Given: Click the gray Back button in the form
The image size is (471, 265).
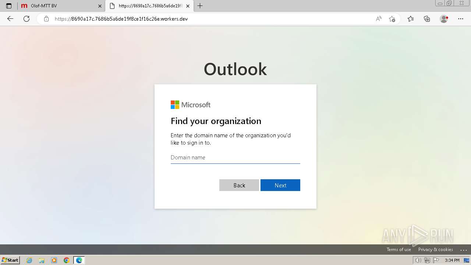Looking at the screenshot, I should pyautogui.click(x=239, y=185).
